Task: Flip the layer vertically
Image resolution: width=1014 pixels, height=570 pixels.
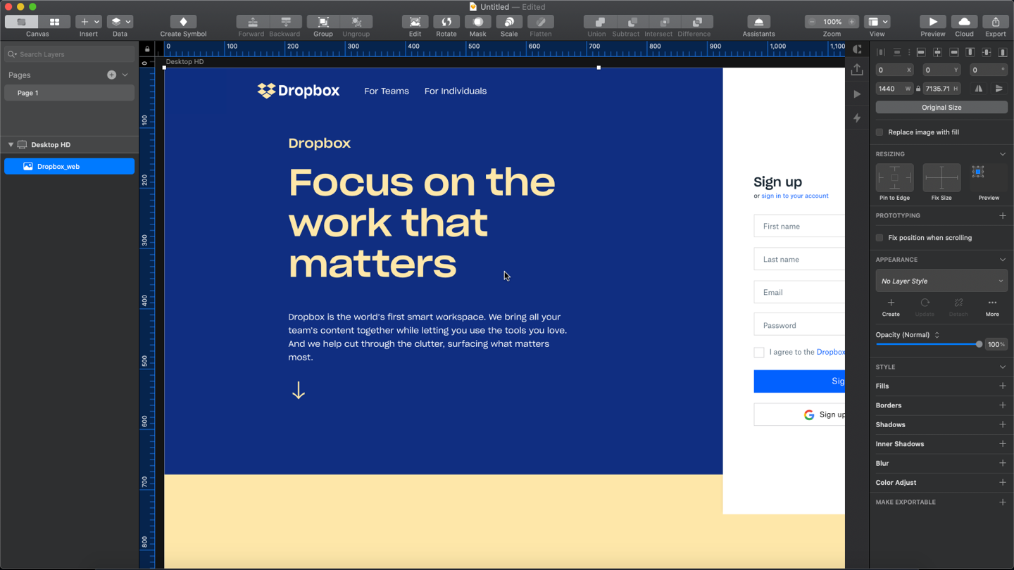Action: pyautogui.click(x=999, y=89)
